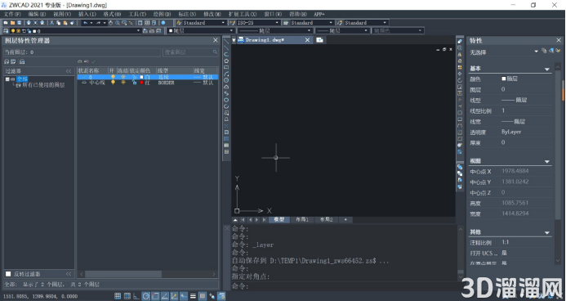Open the 文件(F) menu
Image resolution: width=566 pixels, height=301 pixels.
(x=12, y=14)
